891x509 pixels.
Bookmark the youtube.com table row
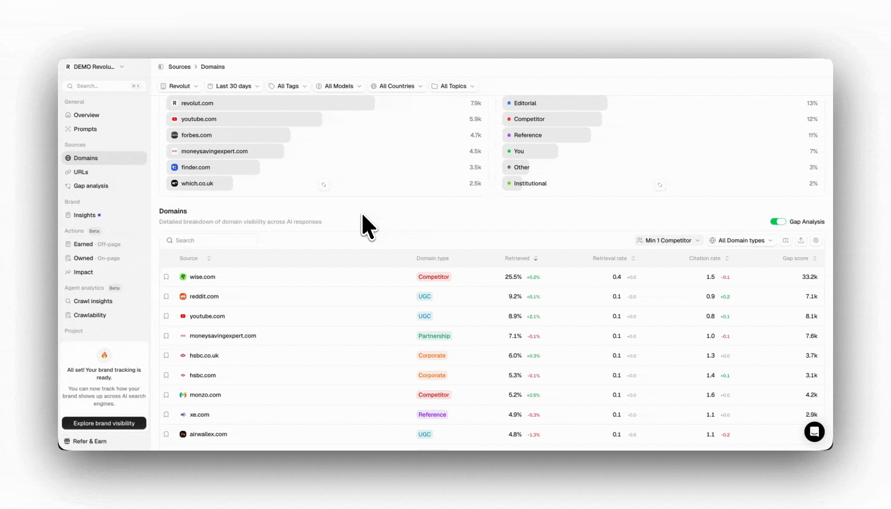pos(166,316)
